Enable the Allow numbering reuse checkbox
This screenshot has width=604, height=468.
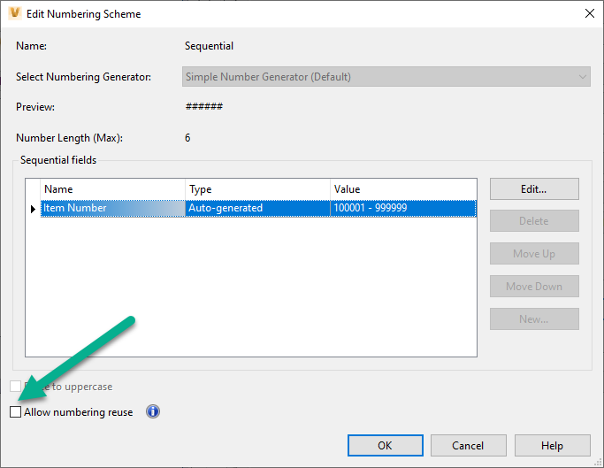coord(15,412)
